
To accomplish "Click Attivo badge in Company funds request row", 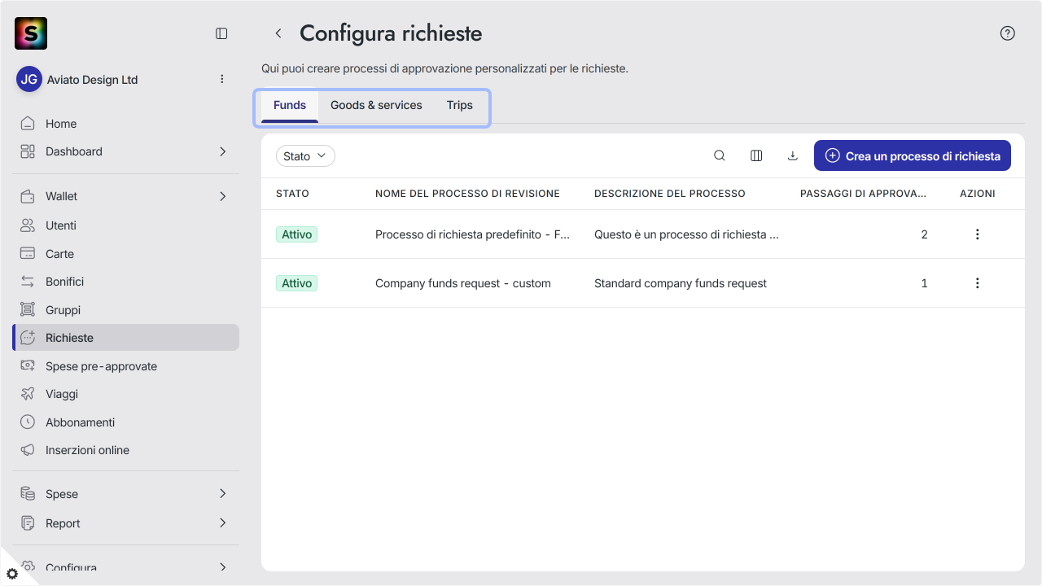I will pyautogui.click(x=296, y=283).
